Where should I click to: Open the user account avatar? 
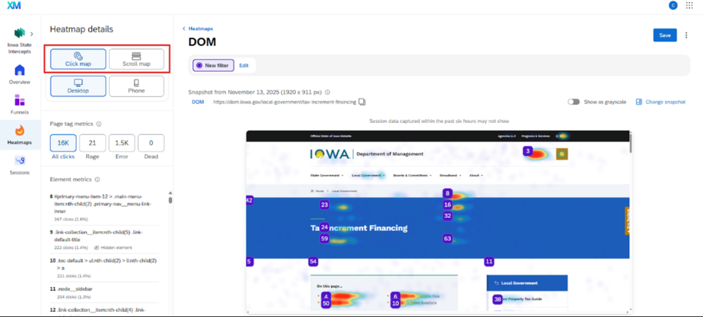(x=673, y=5)
